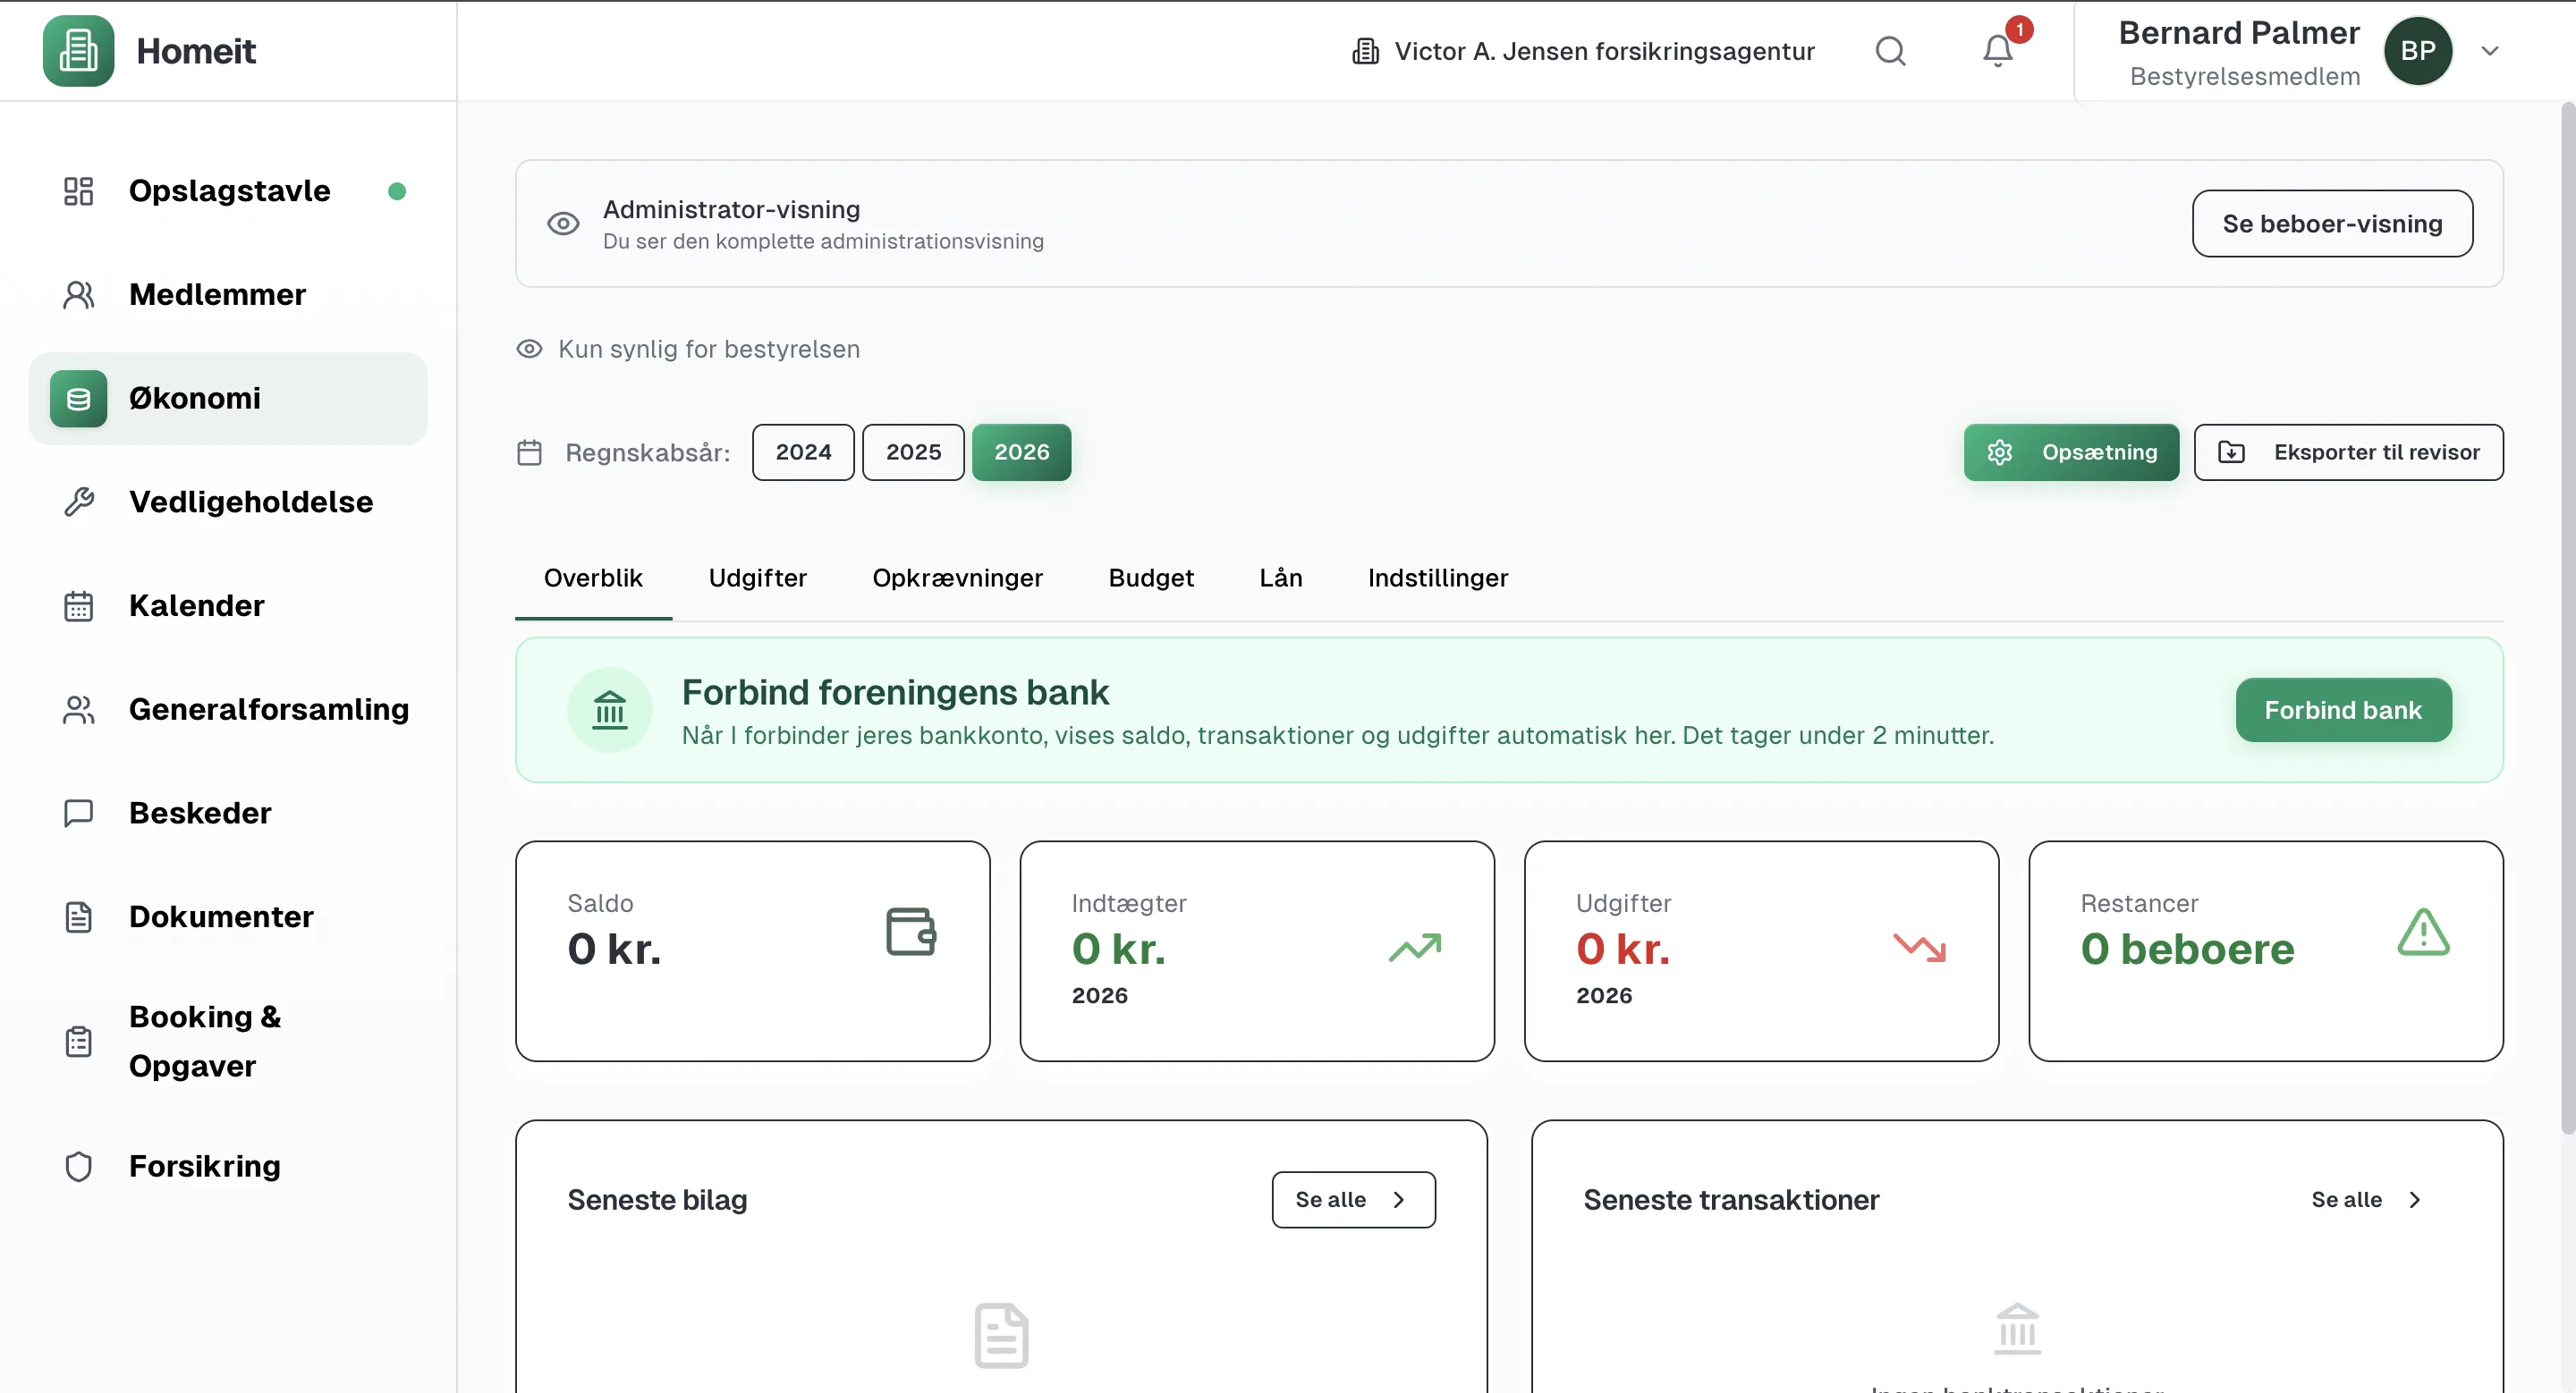The width and height of the screenshot is (2576, 1393).
Task: Click the eye icon next to Administrator-visning
Action: 563,224
